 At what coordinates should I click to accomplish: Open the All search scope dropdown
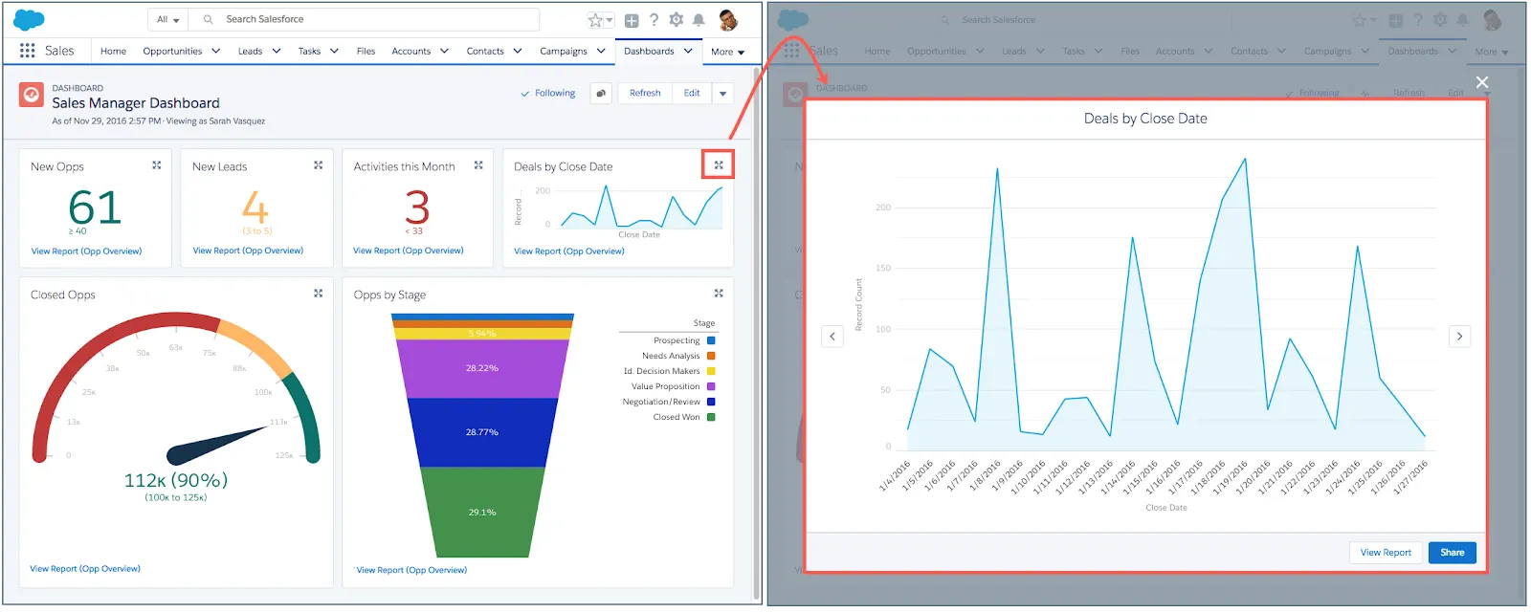point(168,19)
